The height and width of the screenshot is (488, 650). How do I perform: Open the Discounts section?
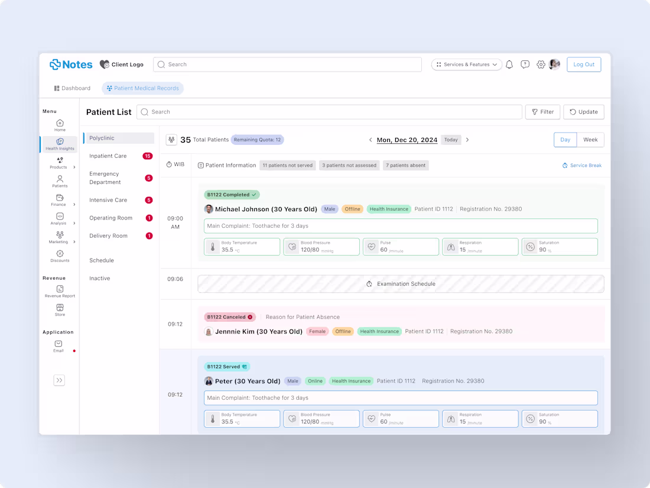[59, 256]
